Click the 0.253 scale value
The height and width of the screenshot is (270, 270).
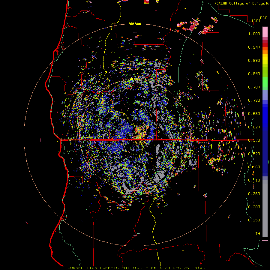(x=254, y=220)
